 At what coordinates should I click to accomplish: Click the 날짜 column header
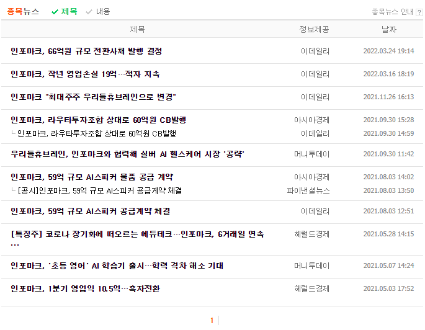389,29
